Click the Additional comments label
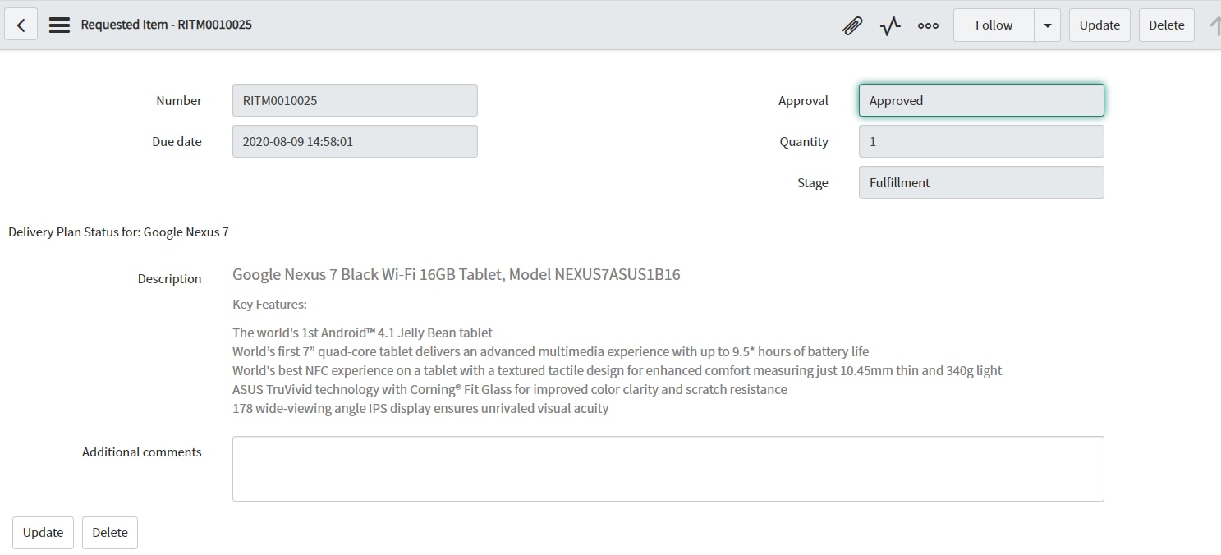The image size is (1221, 555). pyautogui.click(x=141, y=452)
